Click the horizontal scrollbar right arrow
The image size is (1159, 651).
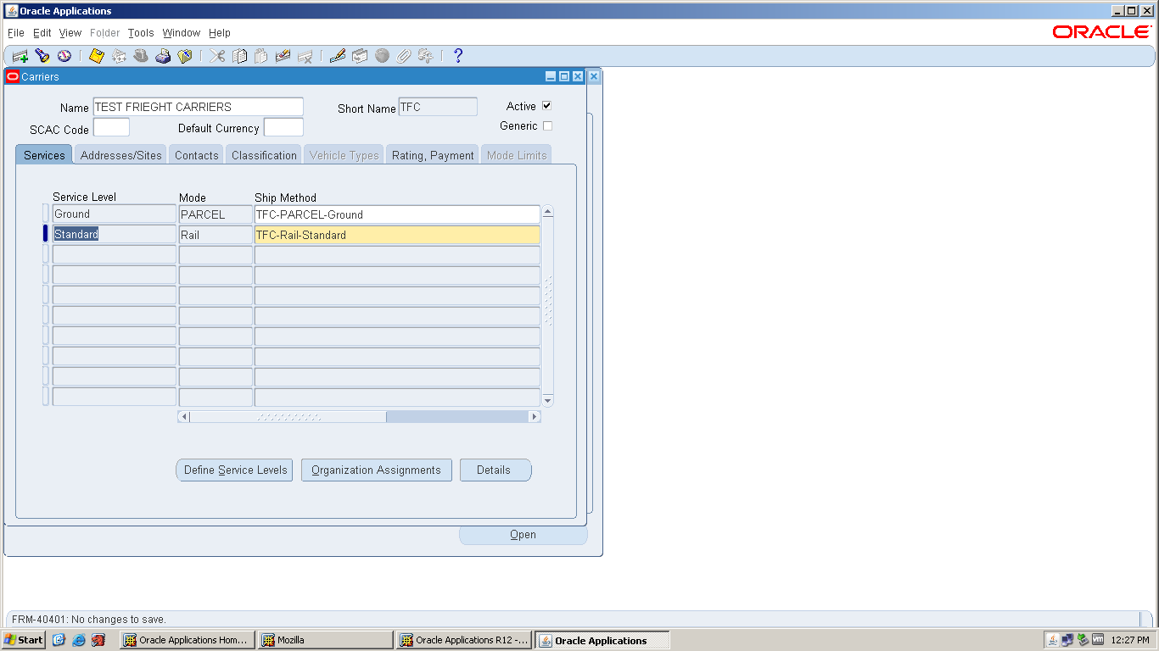point(535,417)
